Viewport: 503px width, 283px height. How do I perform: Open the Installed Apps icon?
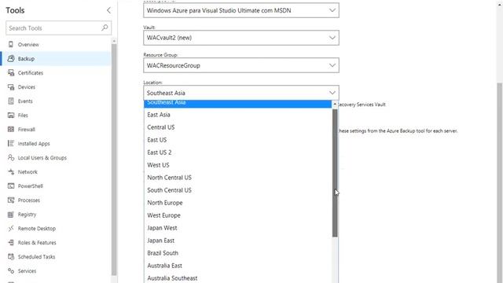pos(11,143)
